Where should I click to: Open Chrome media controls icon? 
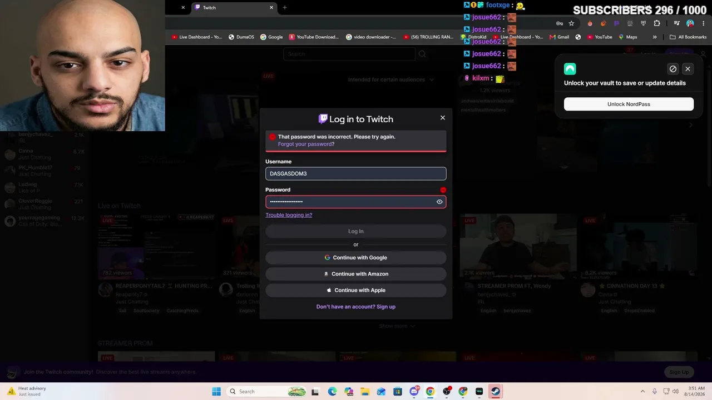click(x=676, y=23)
